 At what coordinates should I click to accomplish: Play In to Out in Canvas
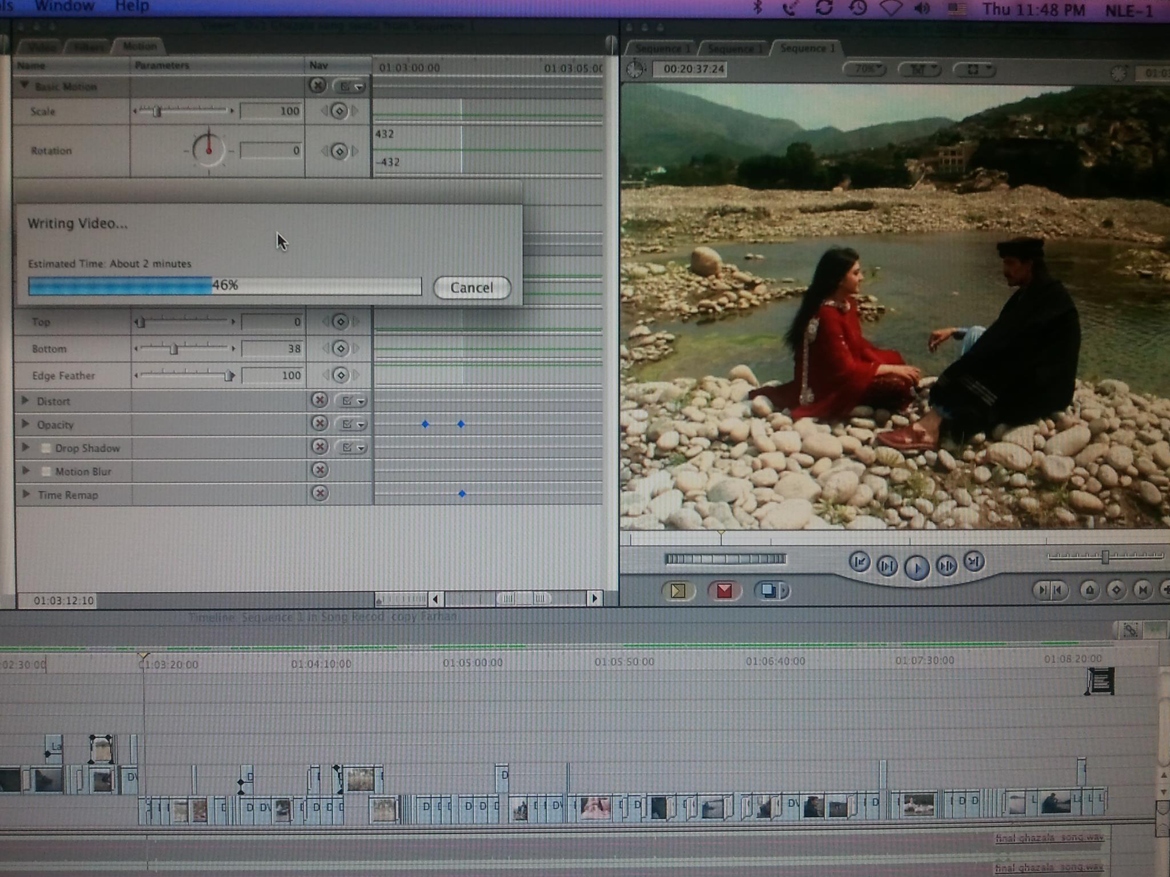[887, 566]
